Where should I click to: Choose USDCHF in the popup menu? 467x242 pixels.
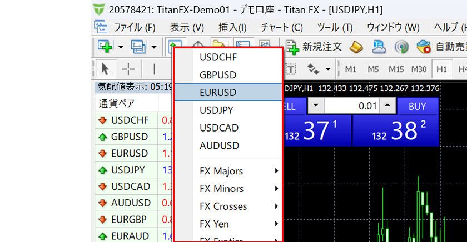coord(228,57)
